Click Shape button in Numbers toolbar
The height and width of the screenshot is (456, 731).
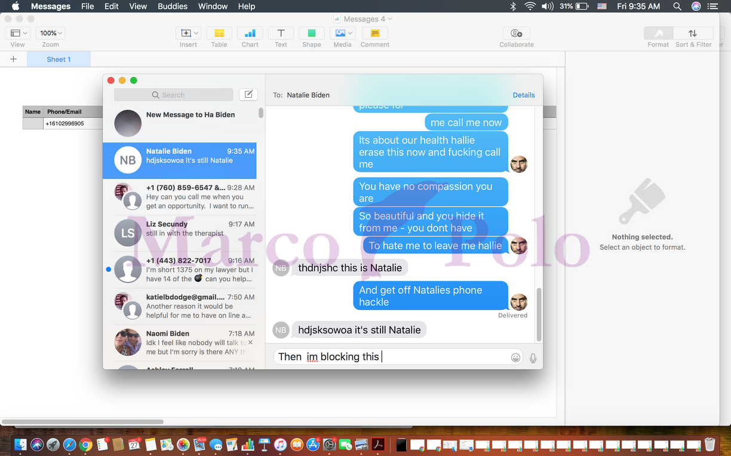(312, 33)
